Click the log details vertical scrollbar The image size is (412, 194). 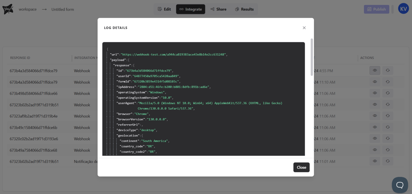312,57
